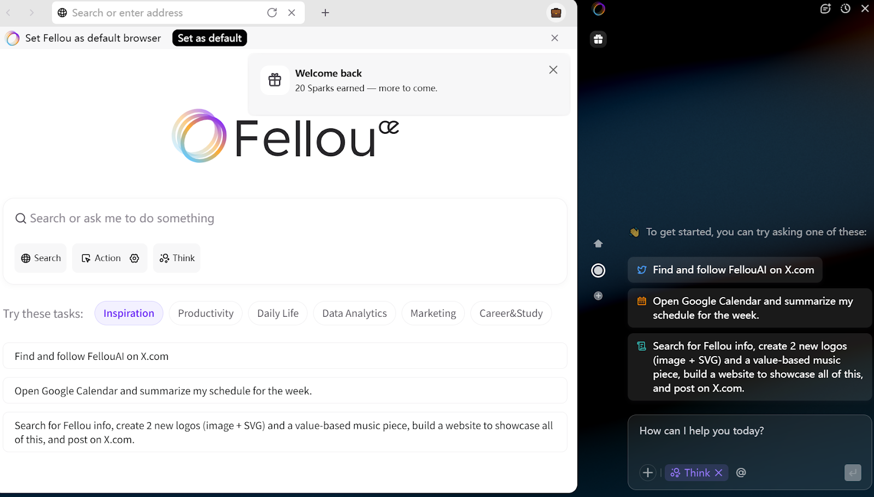The width and height of the screenshot is (874, 497).
Task: Start recording with the circle icon
Action: 598,270
